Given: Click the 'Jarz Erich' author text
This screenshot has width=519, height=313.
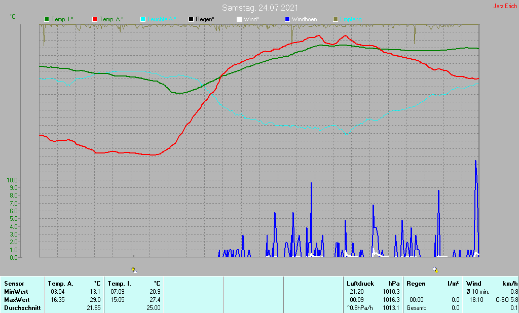Looking at the screenshot, I should (505, 6).
